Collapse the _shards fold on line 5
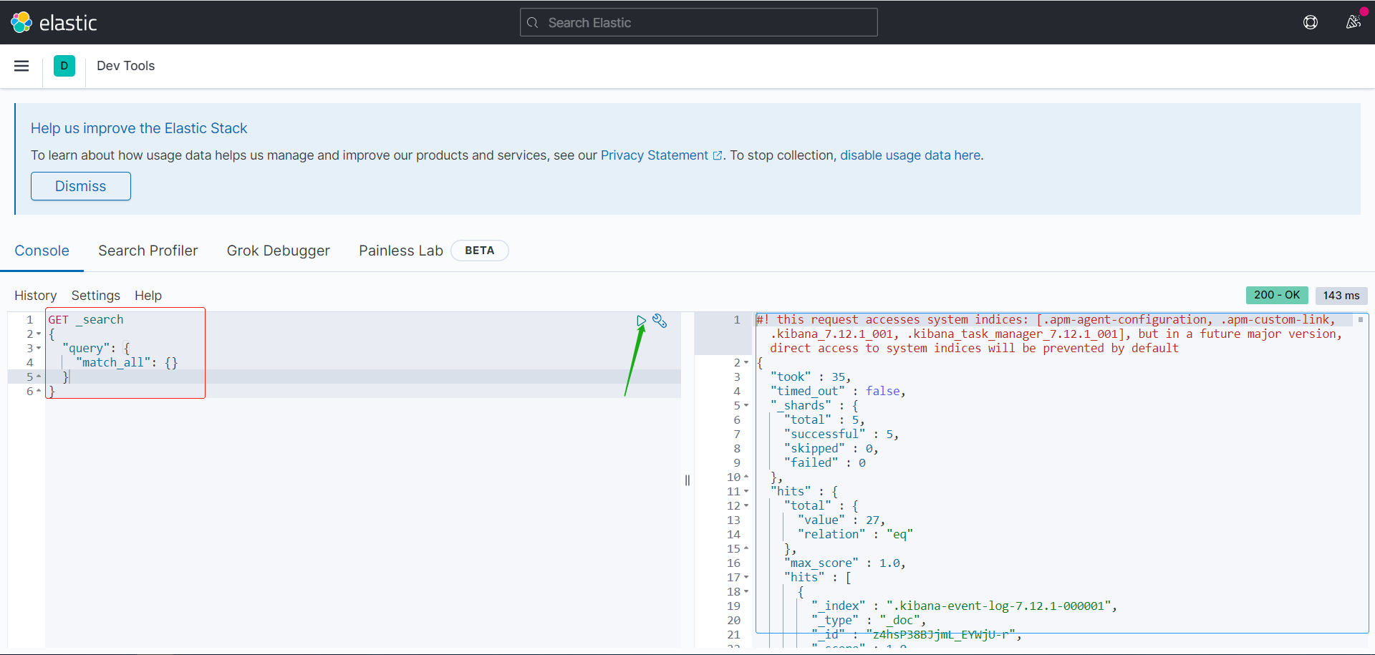 pyautogui.click(x=746, y=406)
